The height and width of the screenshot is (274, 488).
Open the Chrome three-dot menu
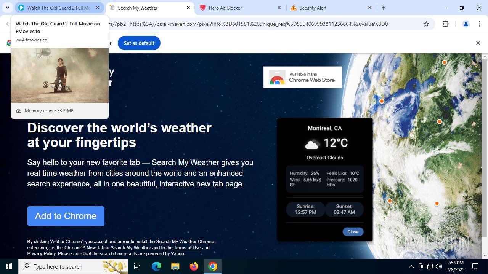480,24
